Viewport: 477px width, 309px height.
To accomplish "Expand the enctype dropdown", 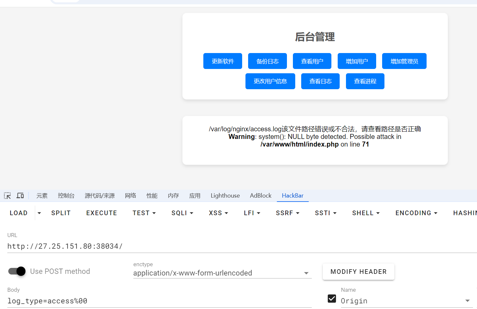I will [306, 273].
